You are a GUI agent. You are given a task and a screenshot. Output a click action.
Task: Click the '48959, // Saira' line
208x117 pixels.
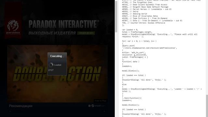130,11
